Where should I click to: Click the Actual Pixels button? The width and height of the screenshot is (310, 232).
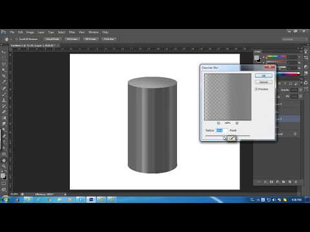tap(53, 39)
